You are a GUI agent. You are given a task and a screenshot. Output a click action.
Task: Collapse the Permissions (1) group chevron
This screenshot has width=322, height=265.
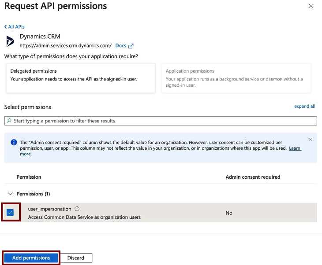[10, 194]
